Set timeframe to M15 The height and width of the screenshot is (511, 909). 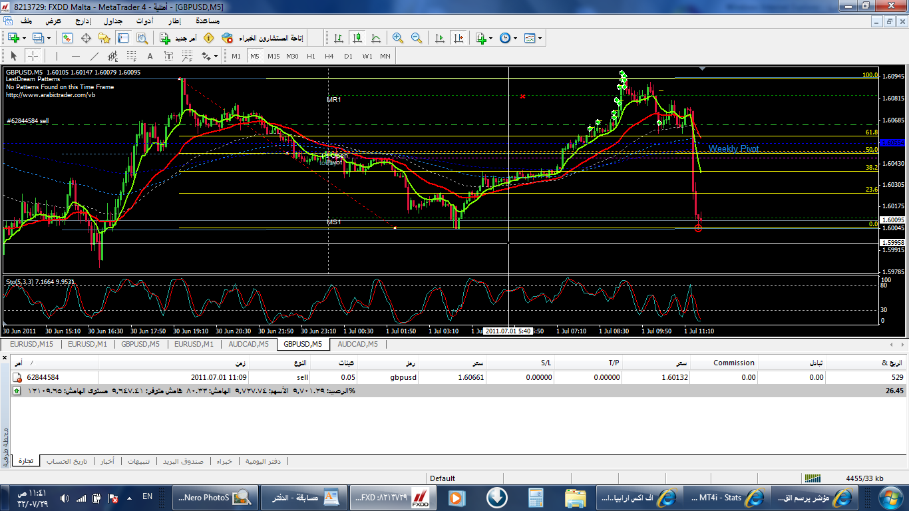[273, 56]
